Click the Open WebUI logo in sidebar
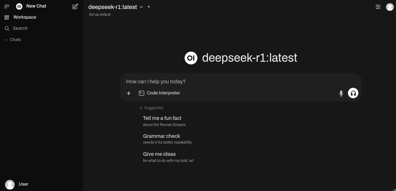Image resolution: width=396 pixels, height=191 pixels. pyautogui.click(x=19, y=6)
